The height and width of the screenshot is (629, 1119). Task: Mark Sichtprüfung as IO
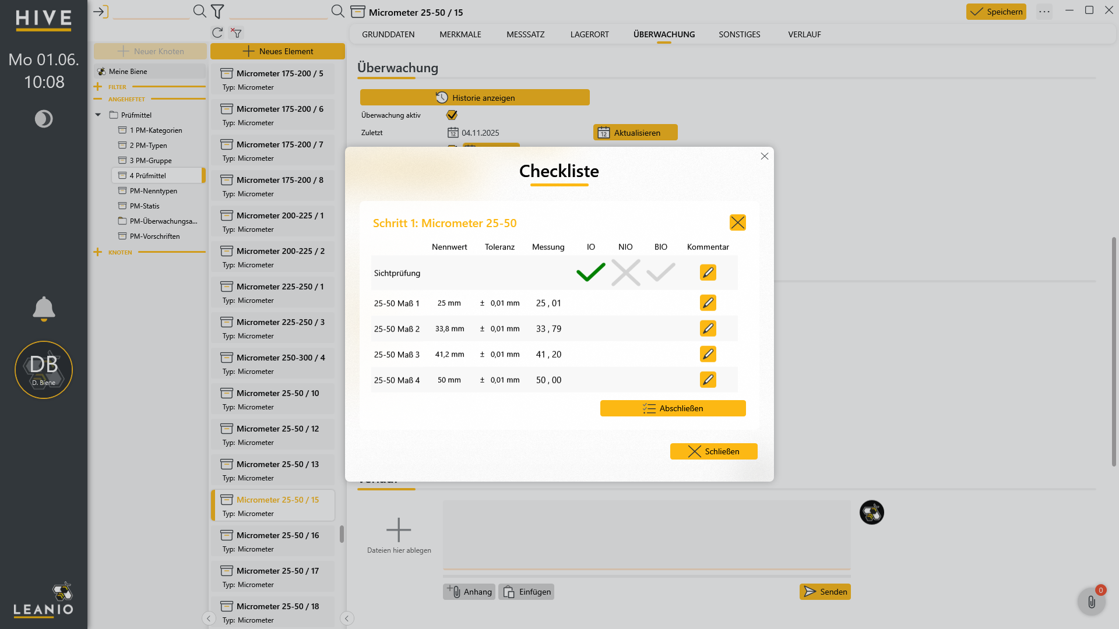pyautogui.click(x=591, y=273)
